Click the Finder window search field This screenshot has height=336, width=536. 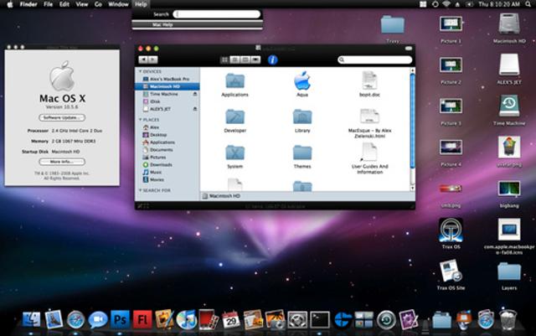click(x=375, y=59)
